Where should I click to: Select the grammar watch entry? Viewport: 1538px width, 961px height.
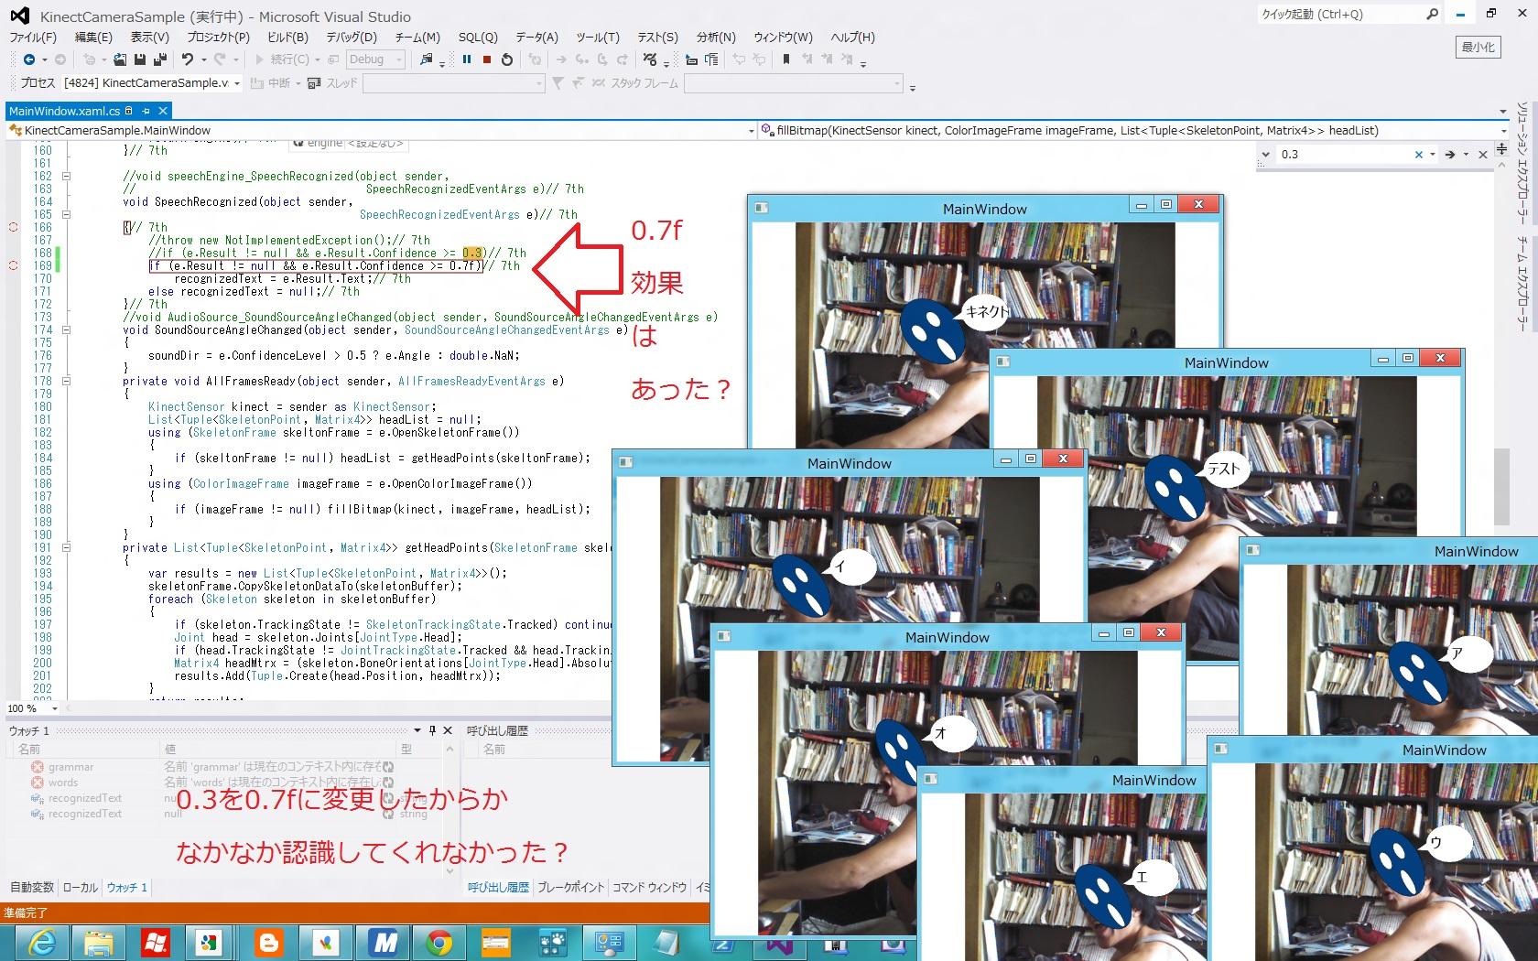(x=70, y=767)
